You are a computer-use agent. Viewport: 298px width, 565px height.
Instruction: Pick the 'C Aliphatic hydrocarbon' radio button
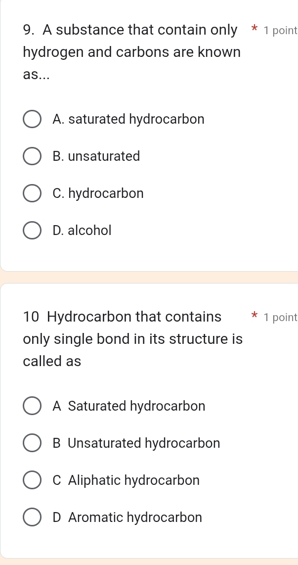click(33, 480)
